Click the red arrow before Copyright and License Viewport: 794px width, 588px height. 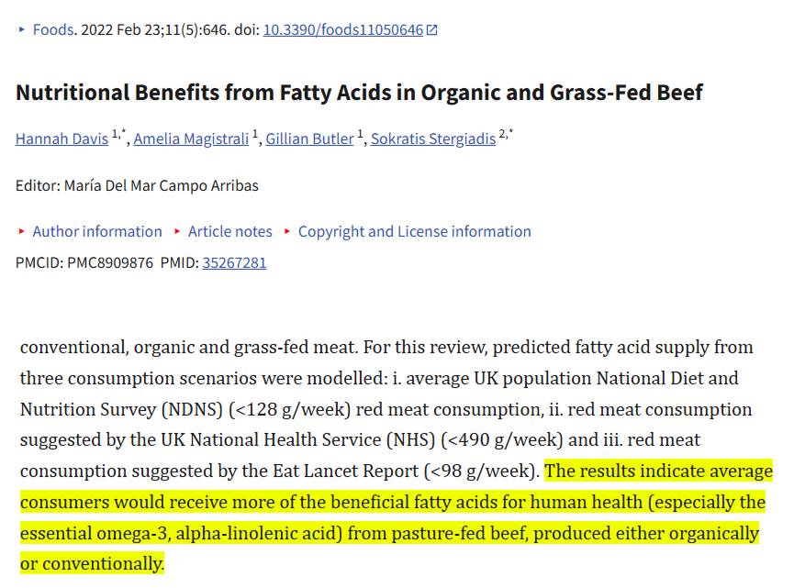tap(288, 231)
